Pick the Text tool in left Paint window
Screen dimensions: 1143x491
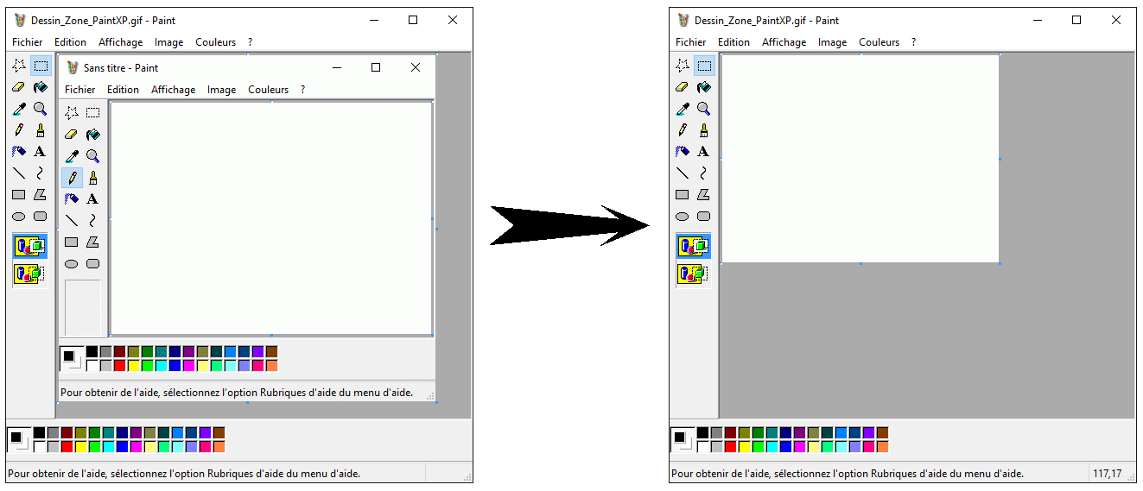tap(40, 152)
